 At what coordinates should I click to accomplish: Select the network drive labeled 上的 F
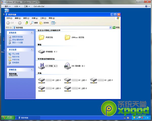[94, 80]
